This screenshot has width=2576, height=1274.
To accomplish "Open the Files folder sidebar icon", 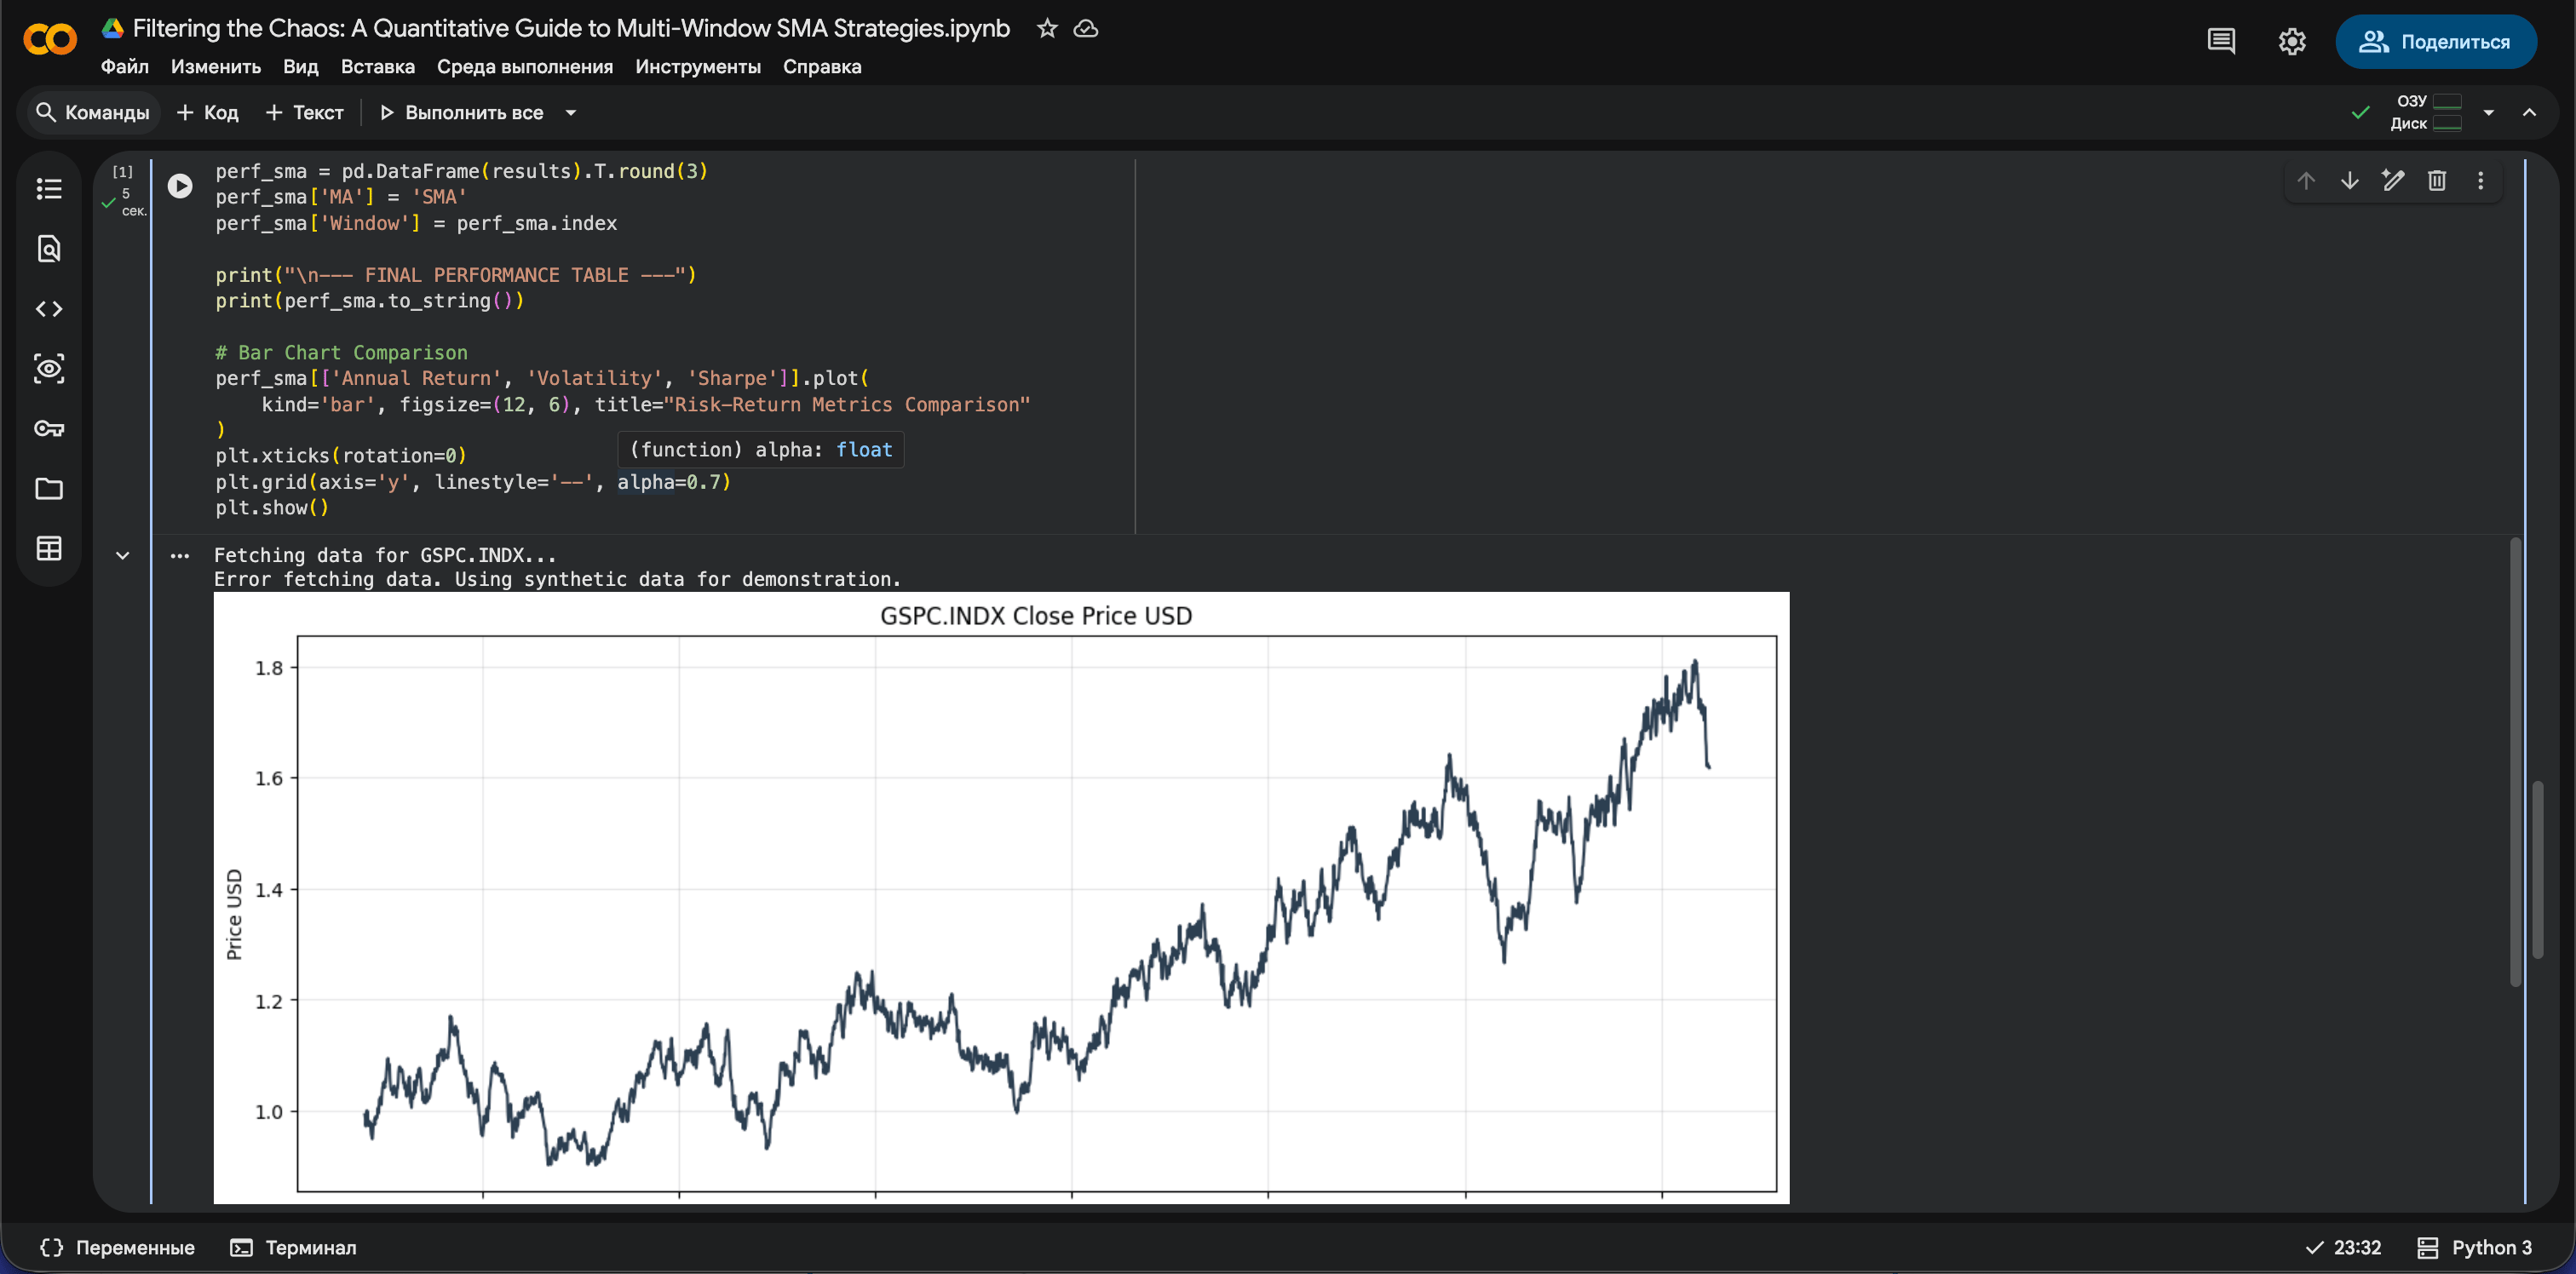I will (49, 489).
